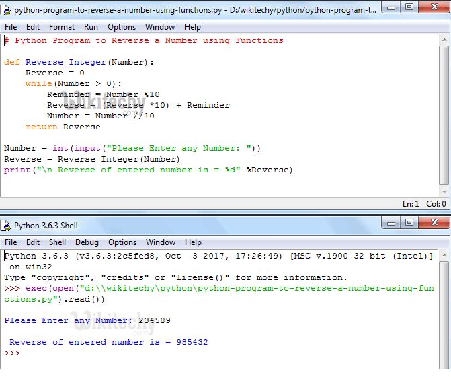This screenshot has height=377, width=451.
Task: Open the Shell menu
Action: pos(57,242)
